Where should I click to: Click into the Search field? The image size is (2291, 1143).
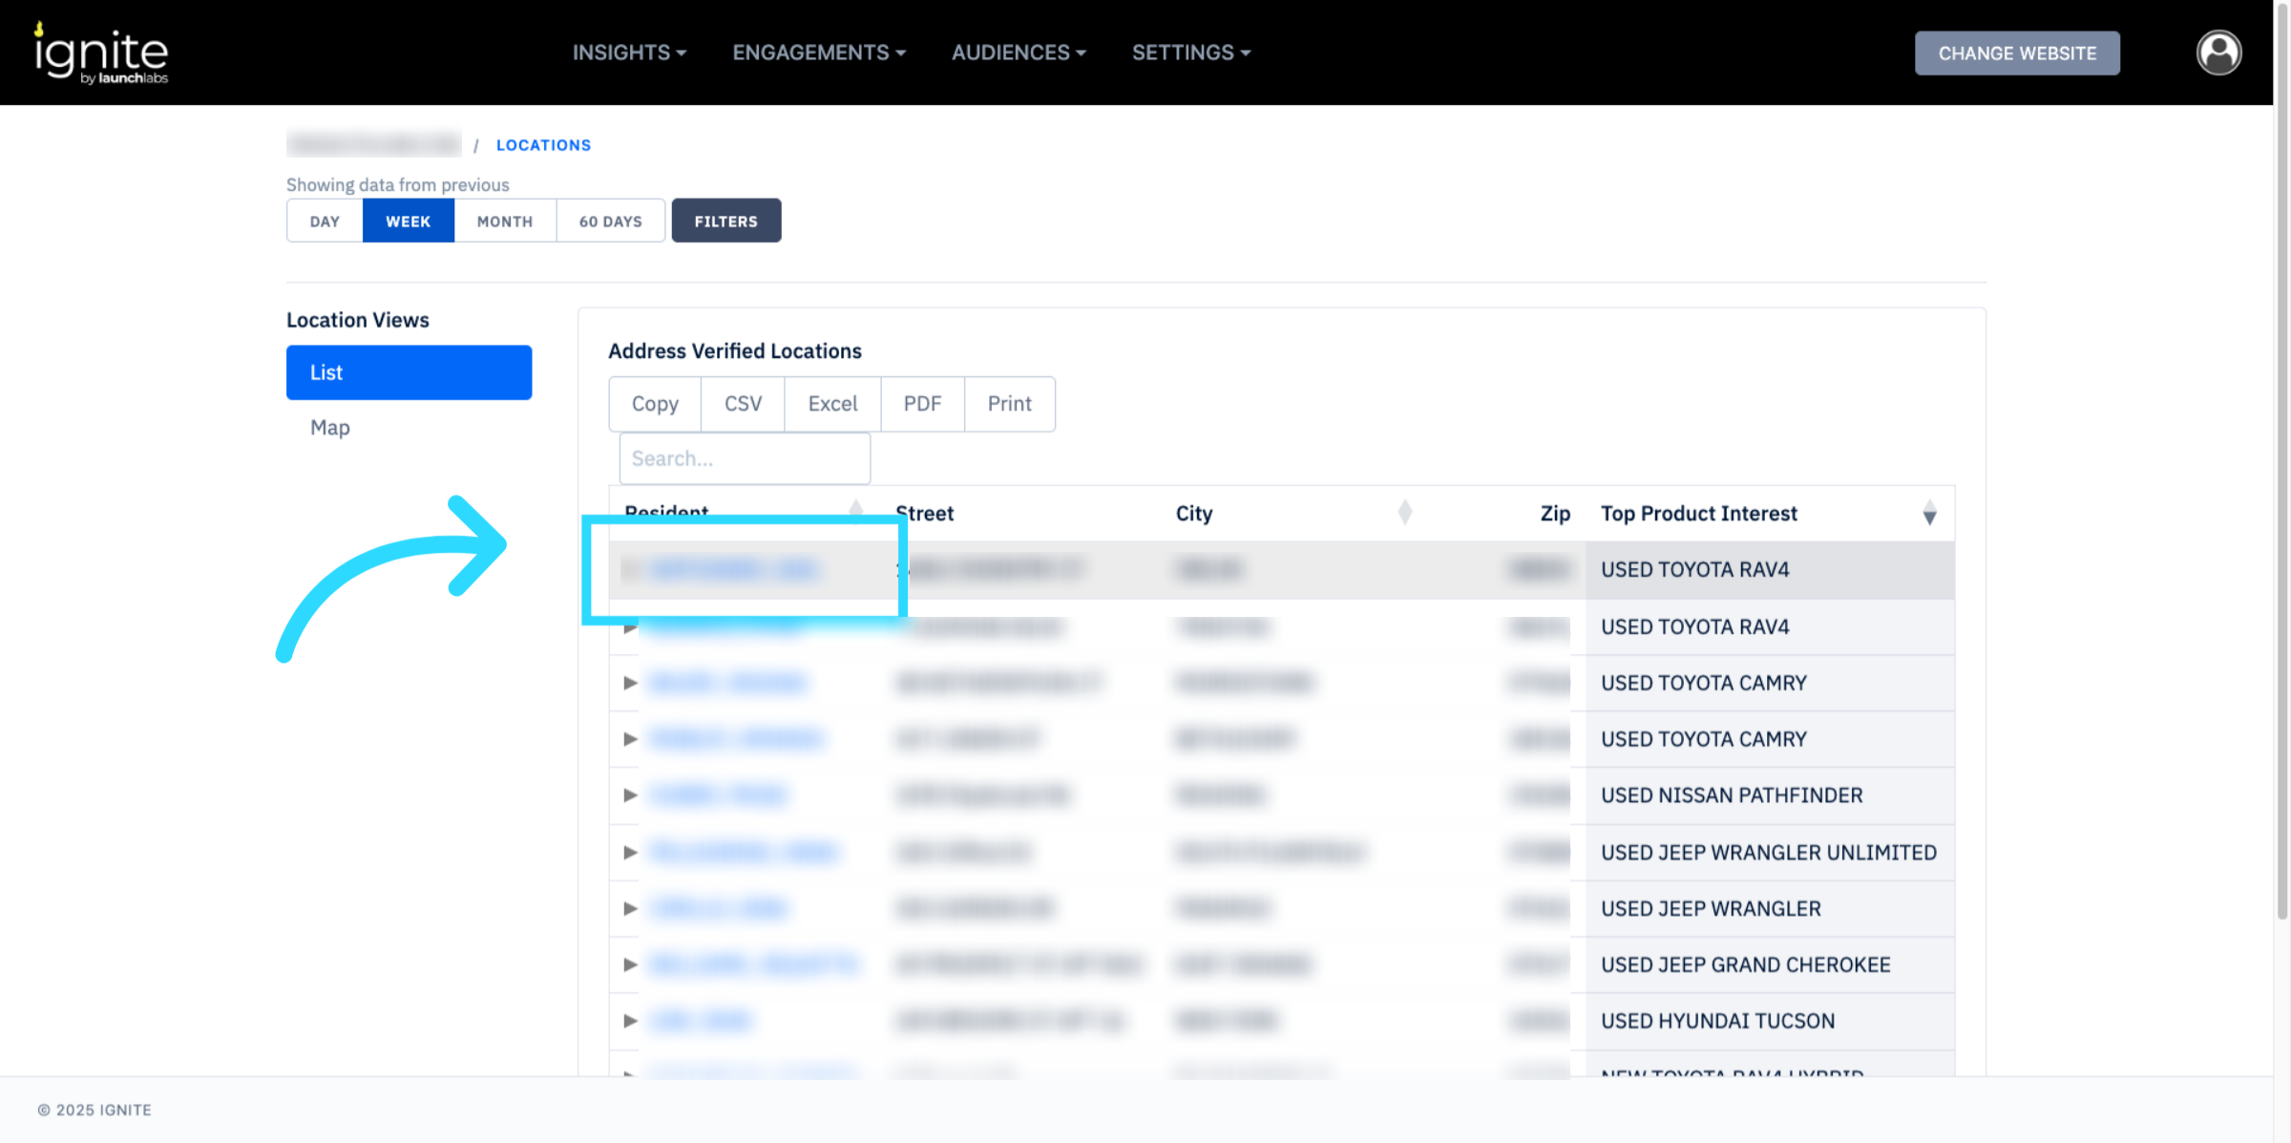(744, 458)
